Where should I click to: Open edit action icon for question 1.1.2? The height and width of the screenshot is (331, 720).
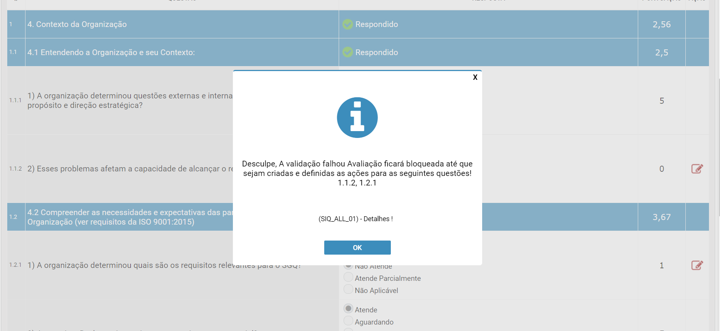pos(697,169)
